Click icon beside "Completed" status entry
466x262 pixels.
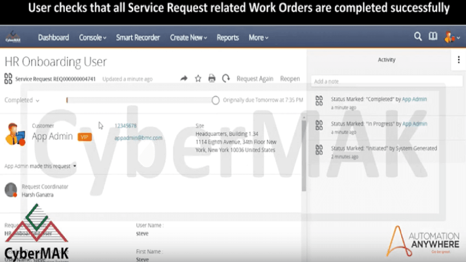point(319,101)
